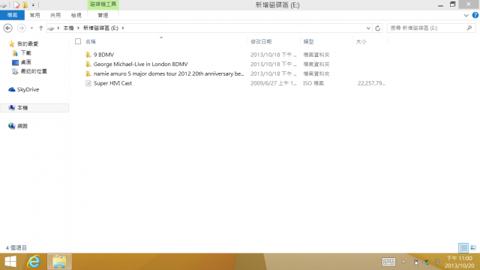The image size is (480, 270).
Task: Click the power/battery tray icon
Action: [416, 262]
